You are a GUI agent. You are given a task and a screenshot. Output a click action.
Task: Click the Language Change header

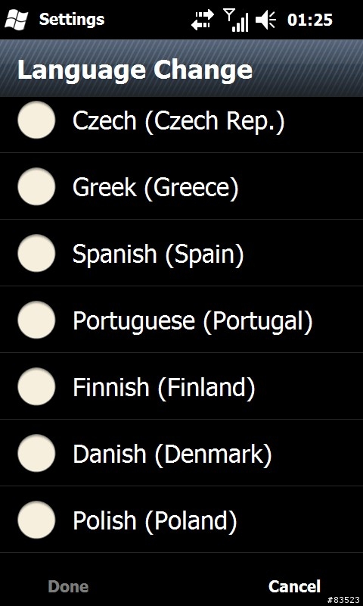click(135, 70)
